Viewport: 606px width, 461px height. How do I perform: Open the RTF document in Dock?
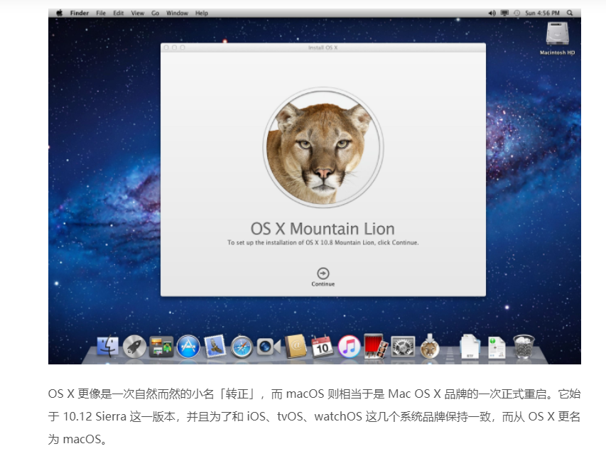pyautogui.click(x=470, y=347)
